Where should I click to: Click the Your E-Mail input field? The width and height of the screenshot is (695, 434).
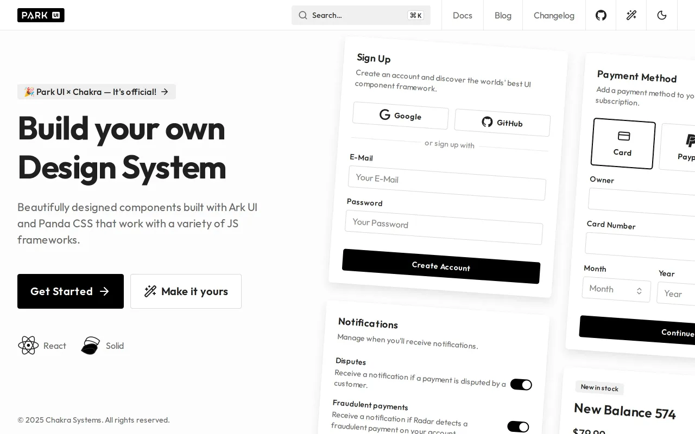447,183
